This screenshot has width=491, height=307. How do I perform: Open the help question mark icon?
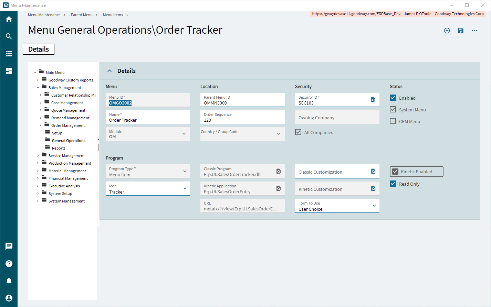coord(9,264)
